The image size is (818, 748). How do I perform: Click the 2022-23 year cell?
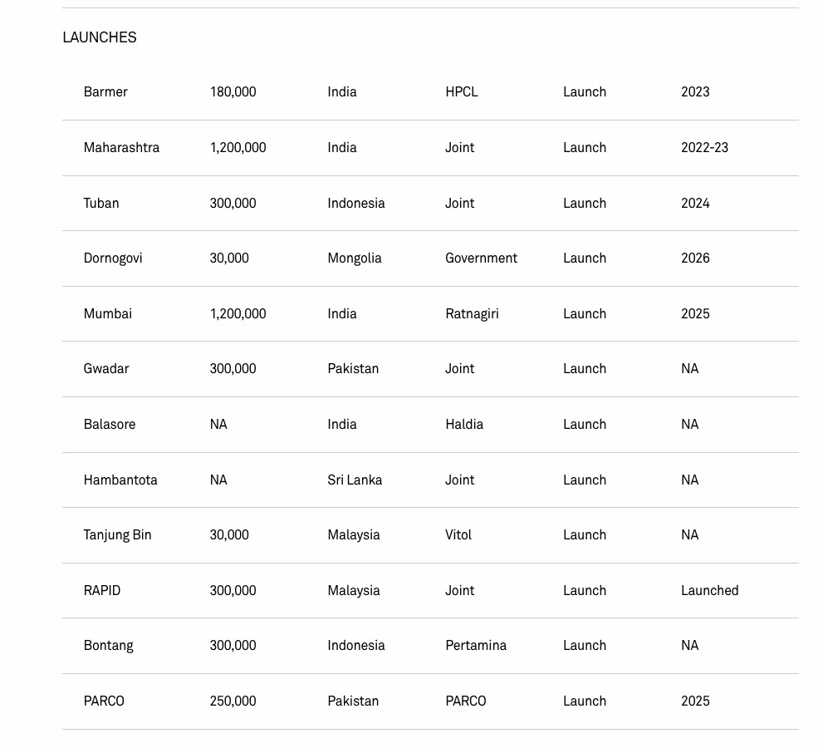pyautogui.click(x=704, y=148)
